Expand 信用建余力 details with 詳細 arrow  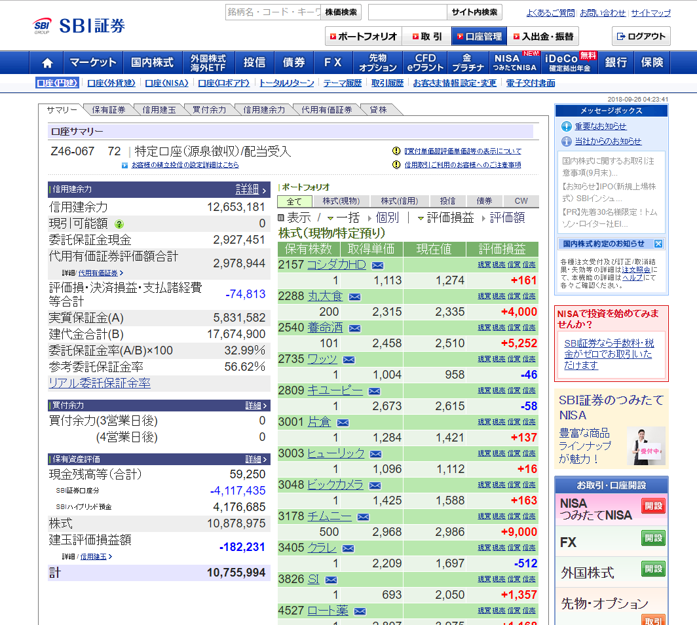(x=251, y=190)
